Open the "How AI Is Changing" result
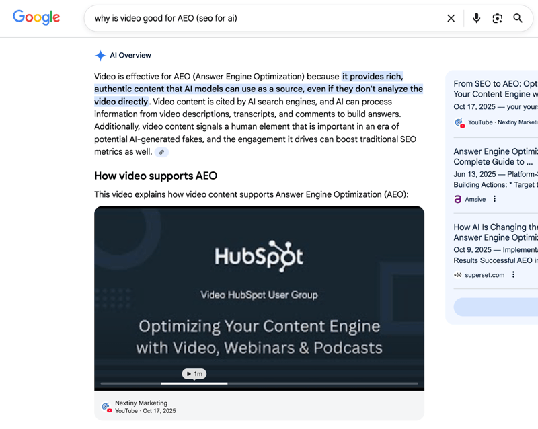 coord(495,232)
